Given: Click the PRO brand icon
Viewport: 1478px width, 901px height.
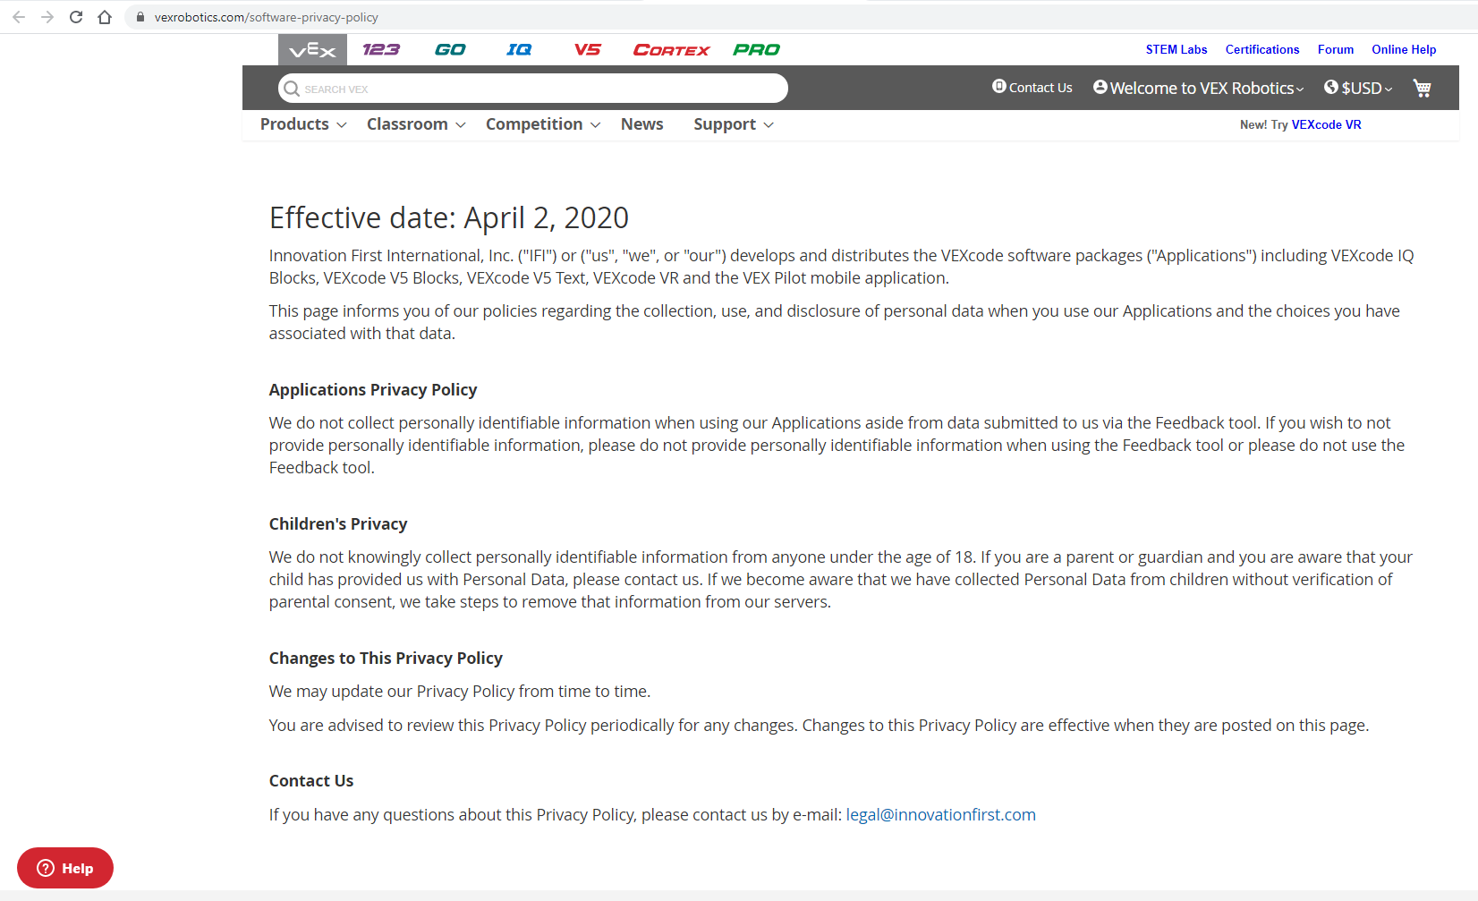Looking at the screenshot, I should click(x=755, y=49).
